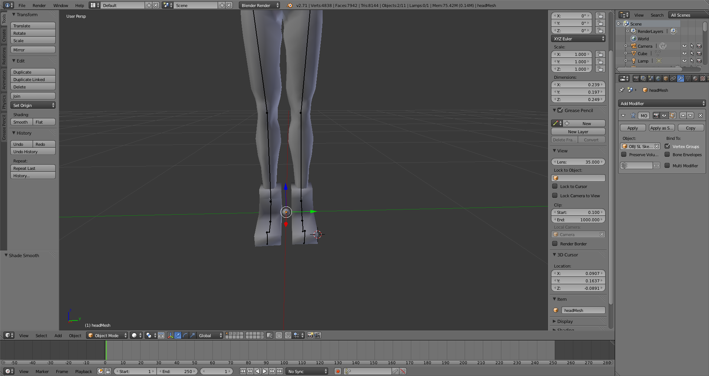The height and width of the screenshot is (376, 709).
Task: Open the Add Modifier dropdown
Action: (x=662, y=104)
